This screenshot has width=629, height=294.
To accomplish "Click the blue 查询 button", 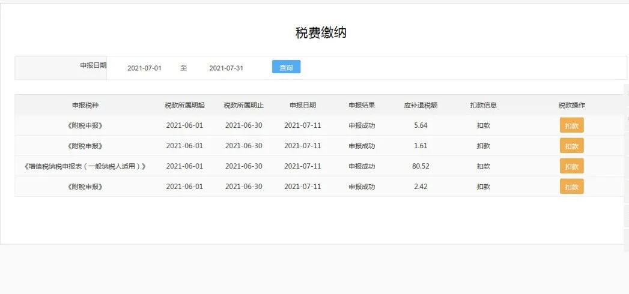I will pyautogui.click(x=286, y=67).
